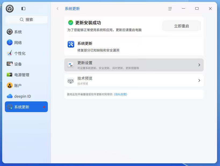
Task: Click the 更新设置 row icon
Action: point(71,65)
